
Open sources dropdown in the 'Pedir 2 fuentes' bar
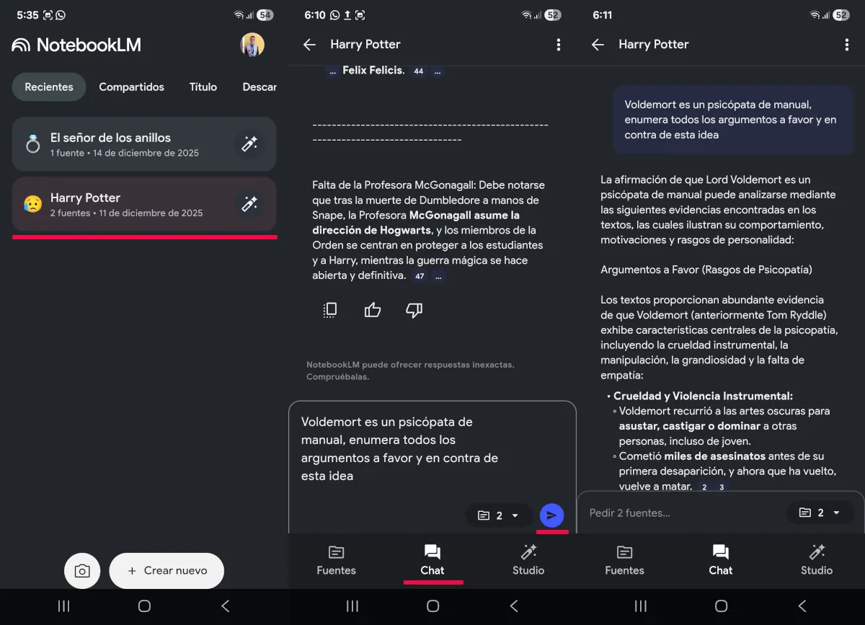click(820, 513)
